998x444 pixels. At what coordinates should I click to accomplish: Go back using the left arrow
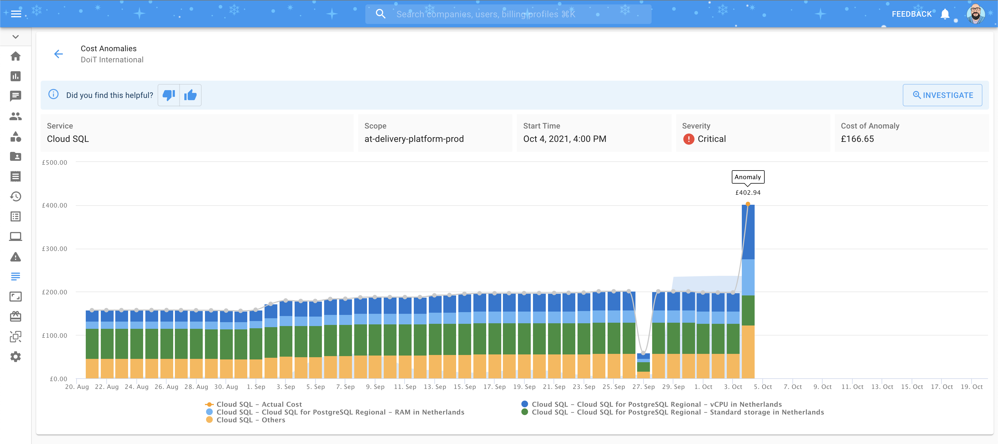(58, 54)
